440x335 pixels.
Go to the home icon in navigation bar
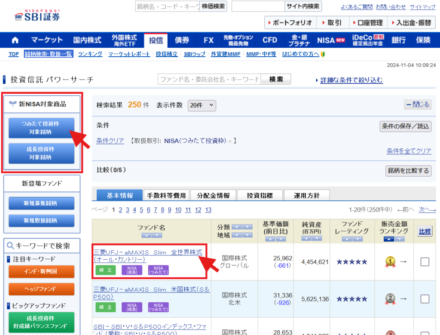tap(15, 40)
